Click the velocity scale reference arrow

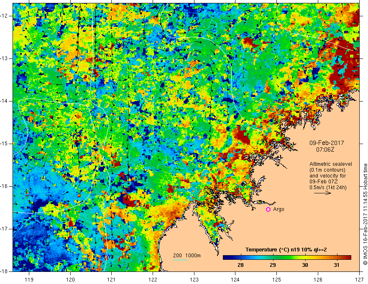pyautogui.click(x=322, y=193)
